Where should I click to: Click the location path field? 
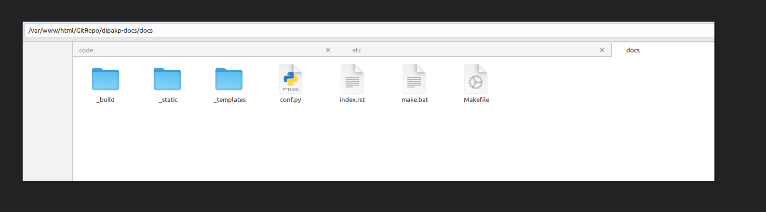369,30
